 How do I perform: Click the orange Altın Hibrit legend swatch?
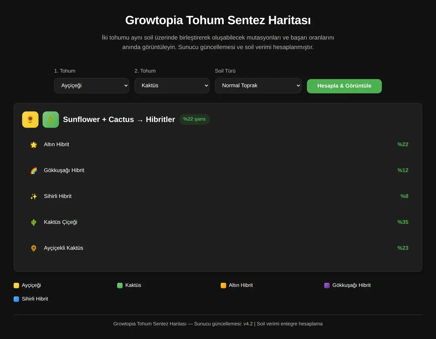(x=223, y=286)
